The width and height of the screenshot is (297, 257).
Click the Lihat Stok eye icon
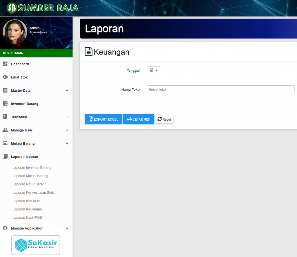click(5, 77)
